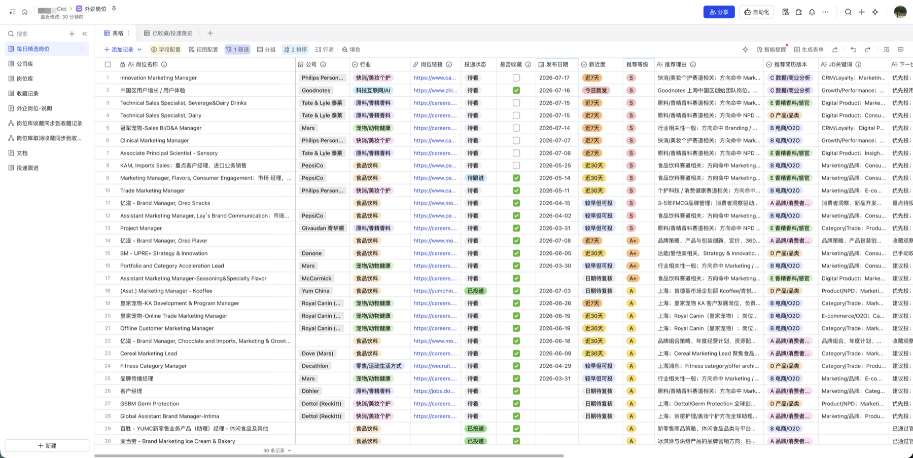
Task: Uncheck 是否收藏 for 中国区用户增长 / 用户体验
Action: click(x=516, y=90)
